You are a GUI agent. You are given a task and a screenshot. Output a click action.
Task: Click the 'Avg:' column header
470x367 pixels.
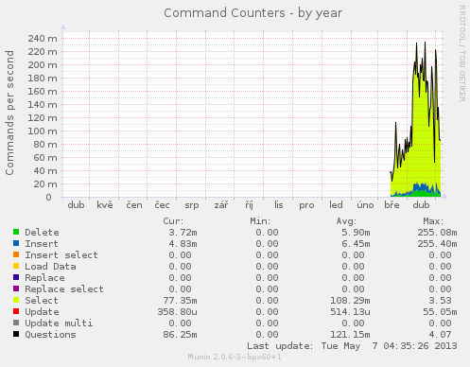[x=346, y=221]
